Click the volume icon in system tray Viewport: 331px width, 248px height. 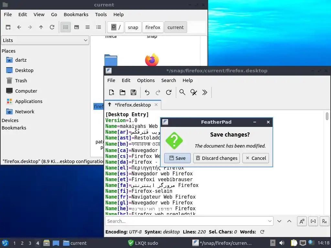pyautogui.click(x=282, y=243)
